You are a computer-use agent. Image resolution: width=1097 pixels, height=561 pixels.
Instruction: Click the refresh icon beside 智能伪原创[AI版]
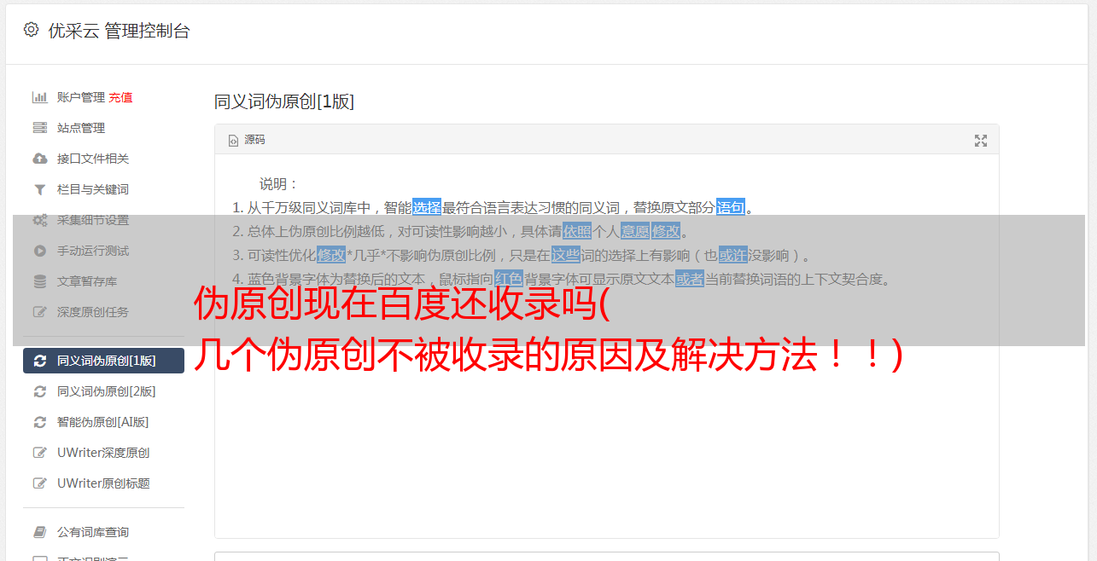pyautogui.click(x=39, y=422)
